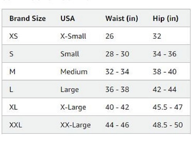Select the X-Small USA size cell
The image size is (193, 145).
point(73,36)
